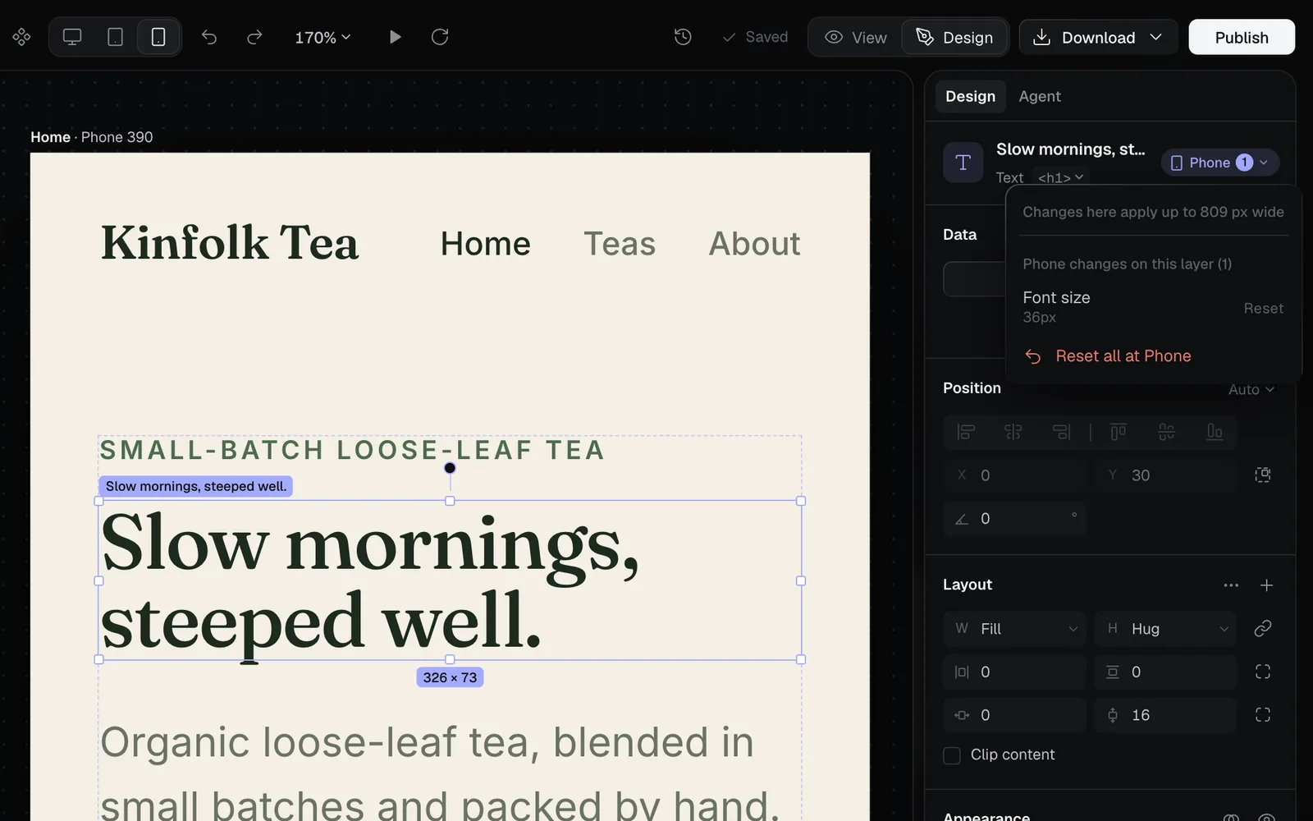Reload the canvas with the refresh icon
The width and height of the screenshot is (1313, 821).
tap(440, 37)
